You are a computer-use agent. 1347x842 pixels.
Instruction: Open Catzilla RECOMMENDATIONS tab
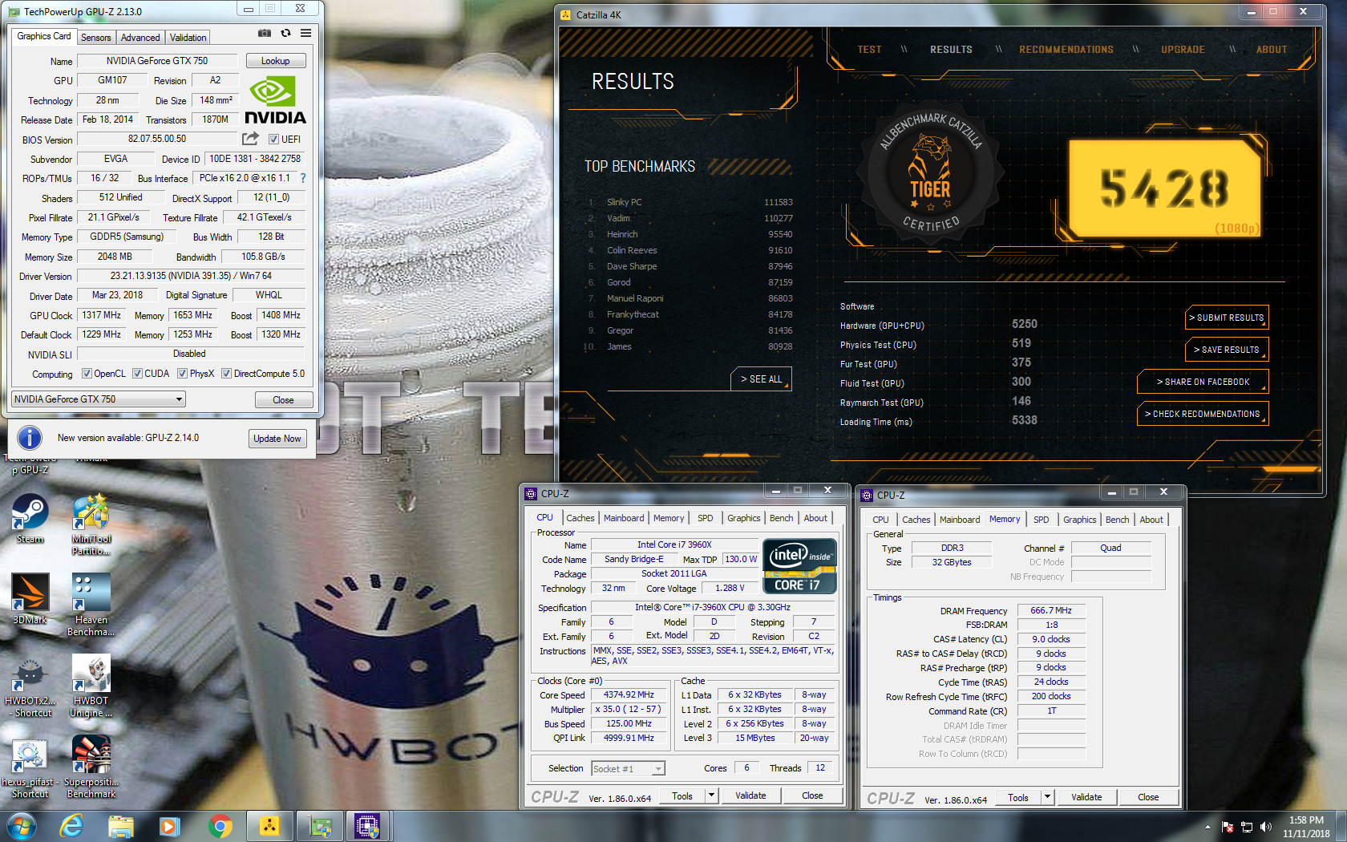[1066, 50]
